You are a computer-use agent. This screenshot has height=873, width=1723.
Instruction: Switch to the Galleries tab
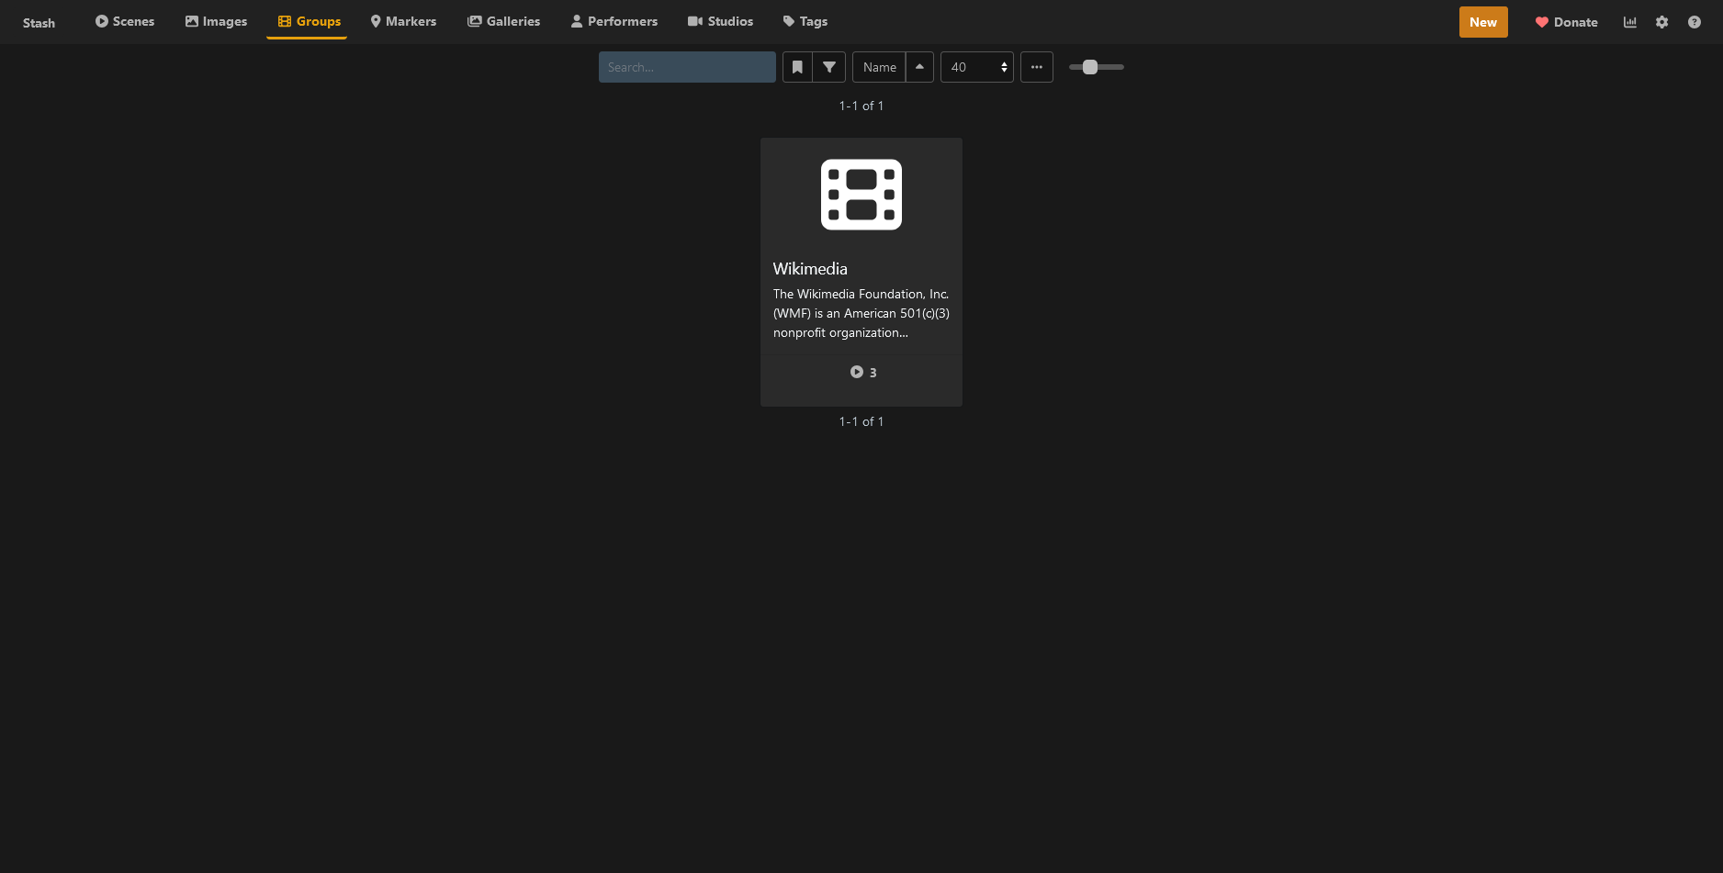[x=503, y=21]
